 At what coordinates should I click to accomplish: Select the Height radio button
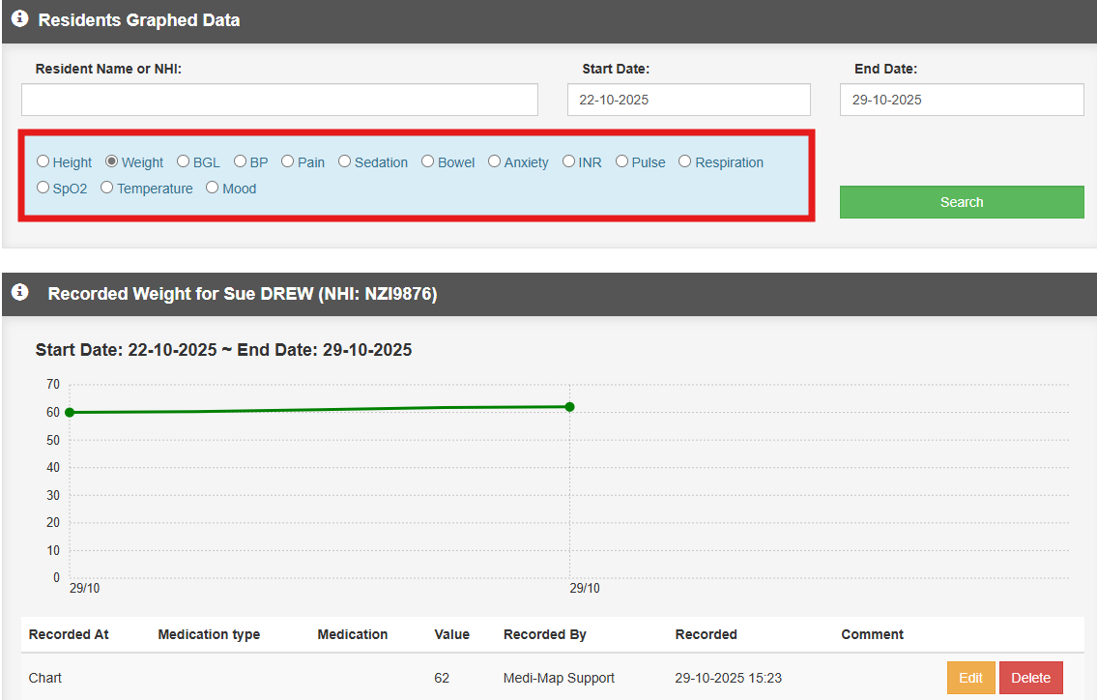(43, 162)
